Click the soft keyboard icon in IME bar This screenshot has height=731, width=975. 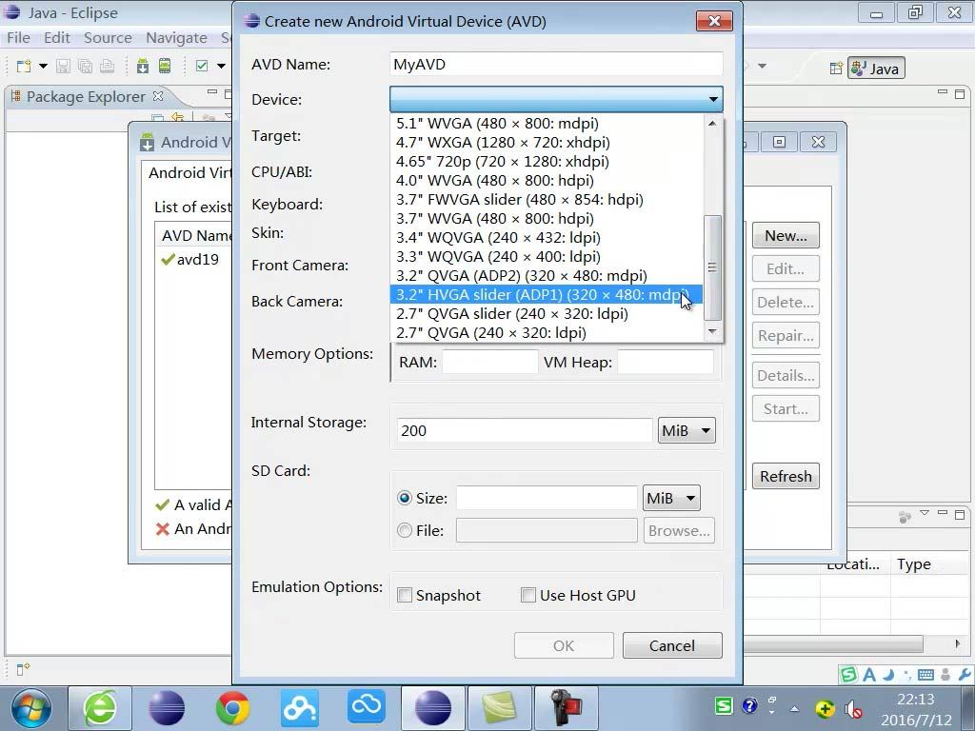[925, 675]
